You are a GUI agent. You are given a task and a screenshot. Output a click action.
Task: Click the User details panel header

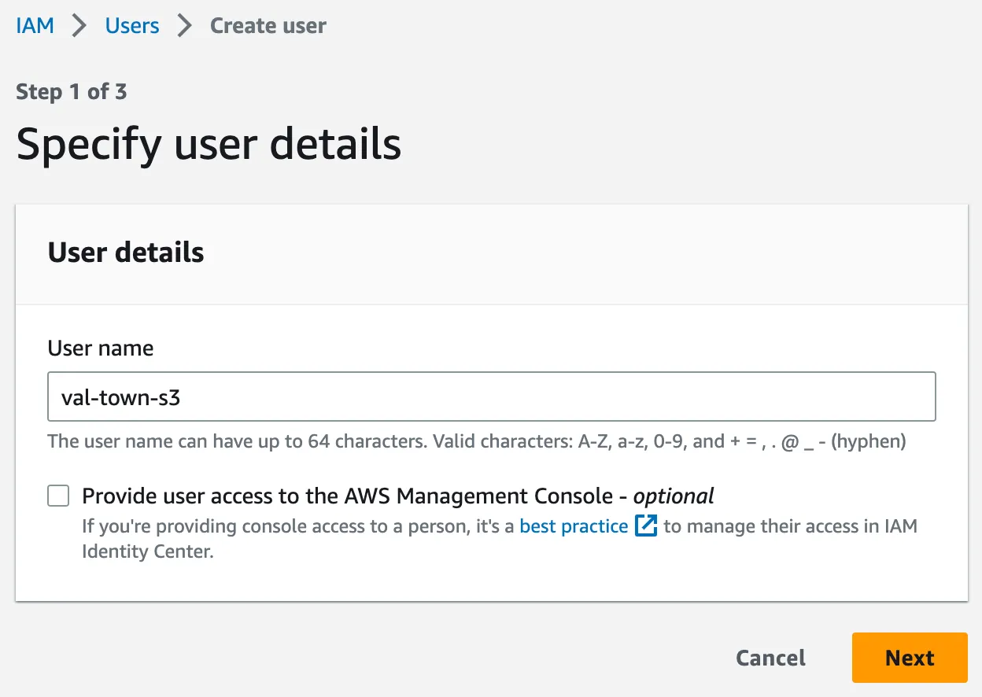click(126, 253)
